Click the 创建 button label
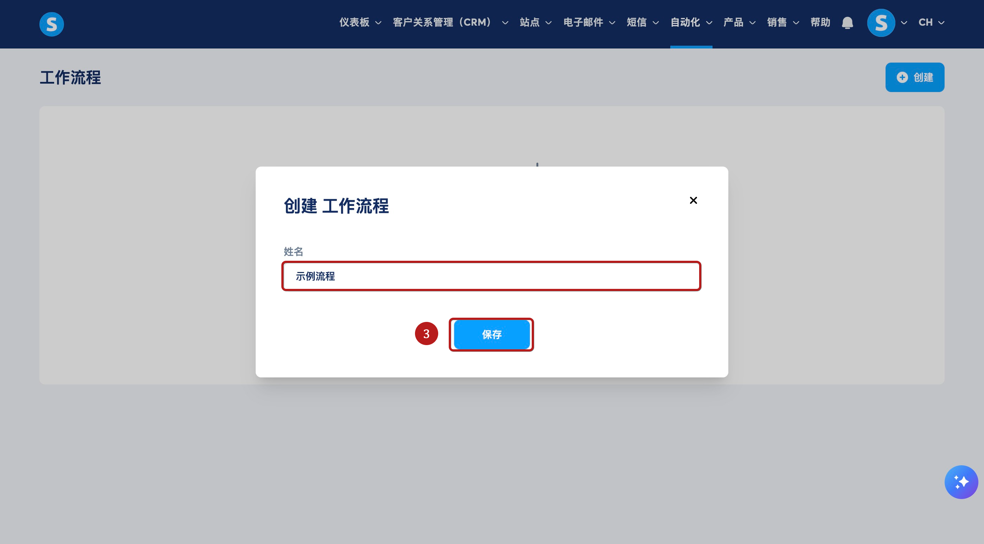 click(x=923, y=78)
